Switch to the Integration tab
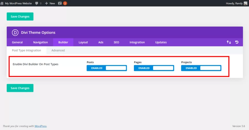This screenshot has height=130, width=249. pyautogui.click(x=137, y=42)
